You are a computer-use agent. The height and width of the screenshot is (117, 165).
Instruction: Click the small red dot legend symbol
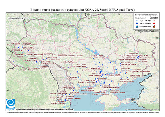tap(154, 21)
